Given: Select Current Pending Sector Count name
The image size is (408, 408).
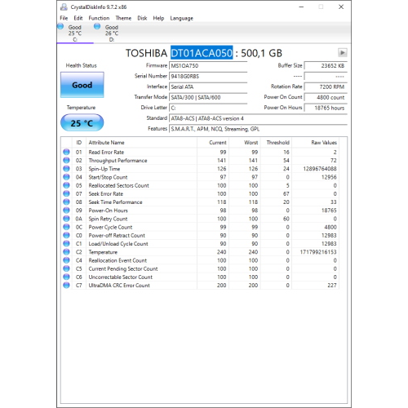Looking at the screenshot, I should point(123,268).
